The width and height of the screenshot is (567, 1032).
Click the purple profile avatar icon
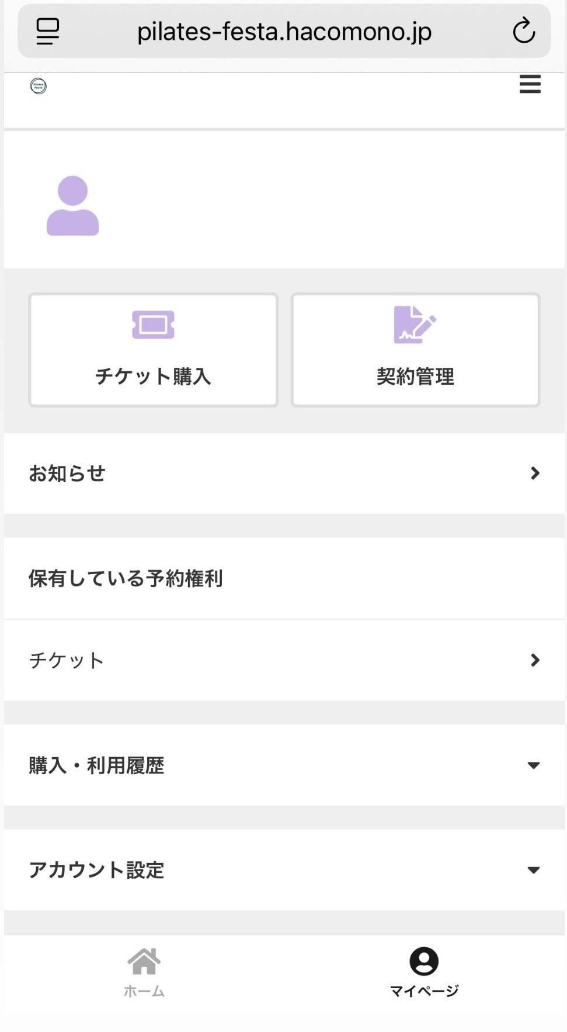(72, 206)
